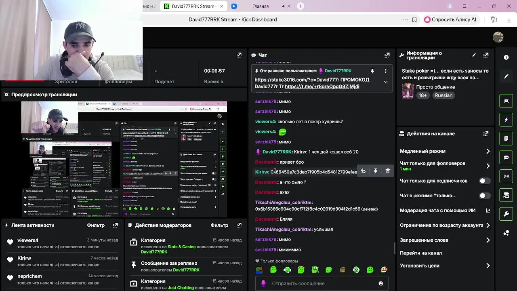Image resolution: width=517 pixels, height=291 pixels.
Task: Mute the Главная tab audio
Action: 283,6
